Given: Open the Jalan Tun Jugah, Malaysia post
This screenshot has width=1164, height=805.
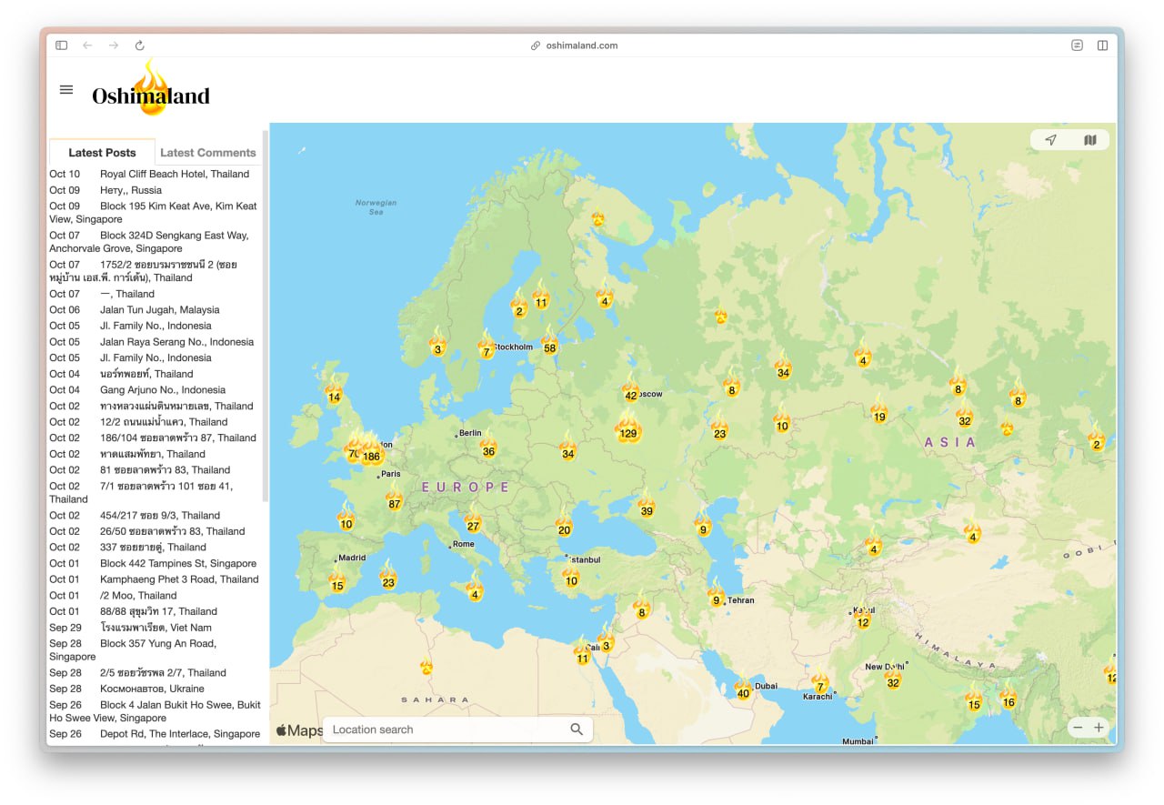Looking at the screenshot, I should tap(159, 310).
